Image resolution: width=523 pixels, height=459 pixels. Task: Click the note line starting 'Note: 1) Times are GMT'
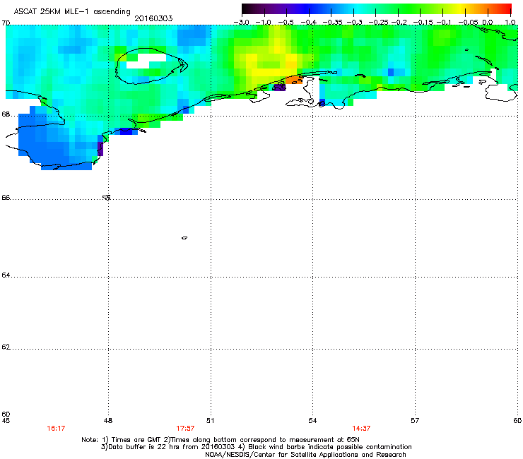click(221, 440)
